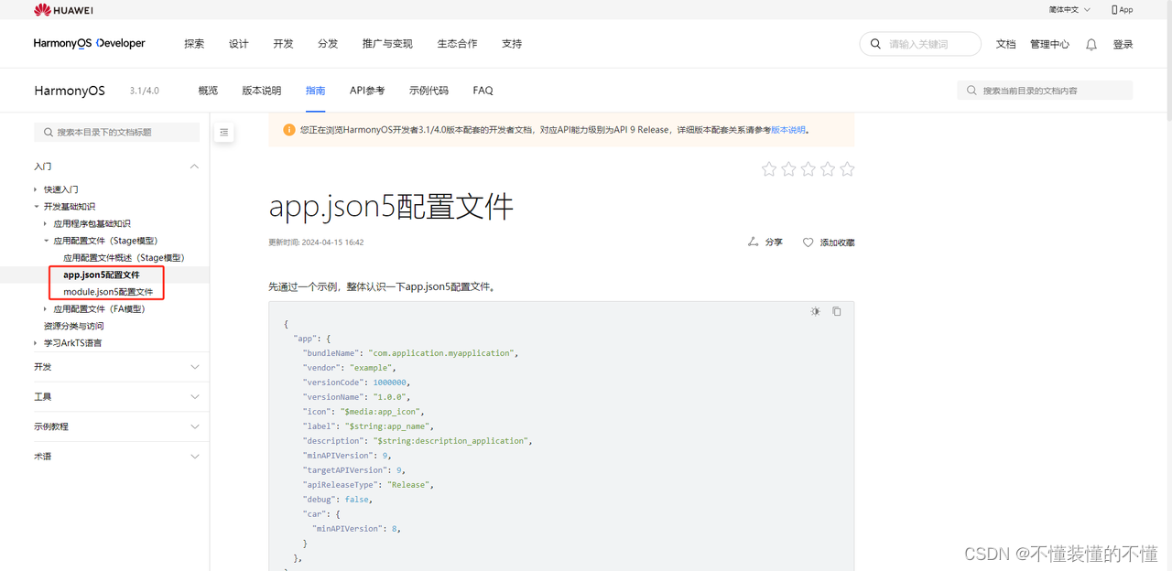Image resolution: width=1172 pixels, height=571 pixels.
Task: Copy the code using the copy icon
Action: click(836, 311)
